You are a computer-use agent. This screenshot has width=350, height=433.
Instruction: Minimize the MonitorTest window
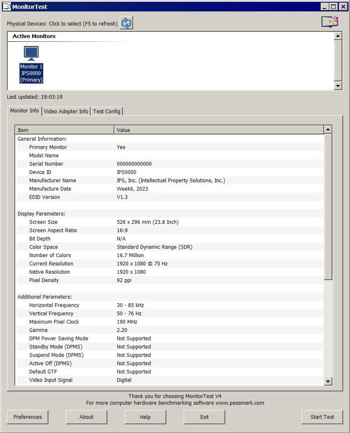coord(325,7)
